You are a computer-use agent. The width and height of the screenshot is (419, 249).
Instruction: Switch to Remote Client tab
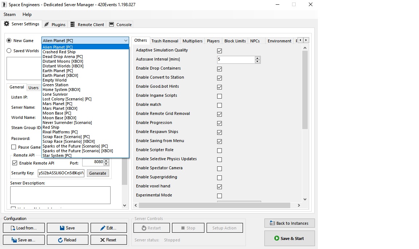[x=87, y=25]
